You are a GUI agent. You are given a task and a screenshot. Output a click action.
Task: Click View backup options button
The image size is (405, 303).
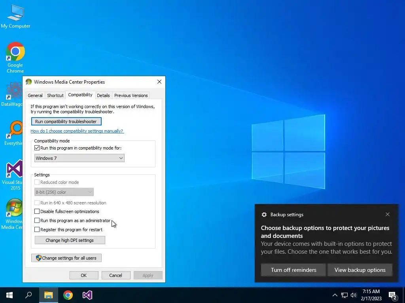click(360, 270)
